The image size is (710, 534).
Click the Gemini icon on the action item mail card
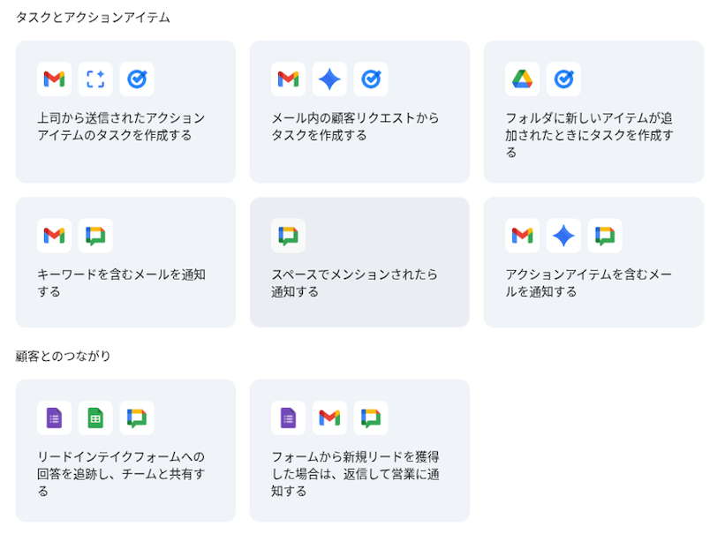pos(565,236)
